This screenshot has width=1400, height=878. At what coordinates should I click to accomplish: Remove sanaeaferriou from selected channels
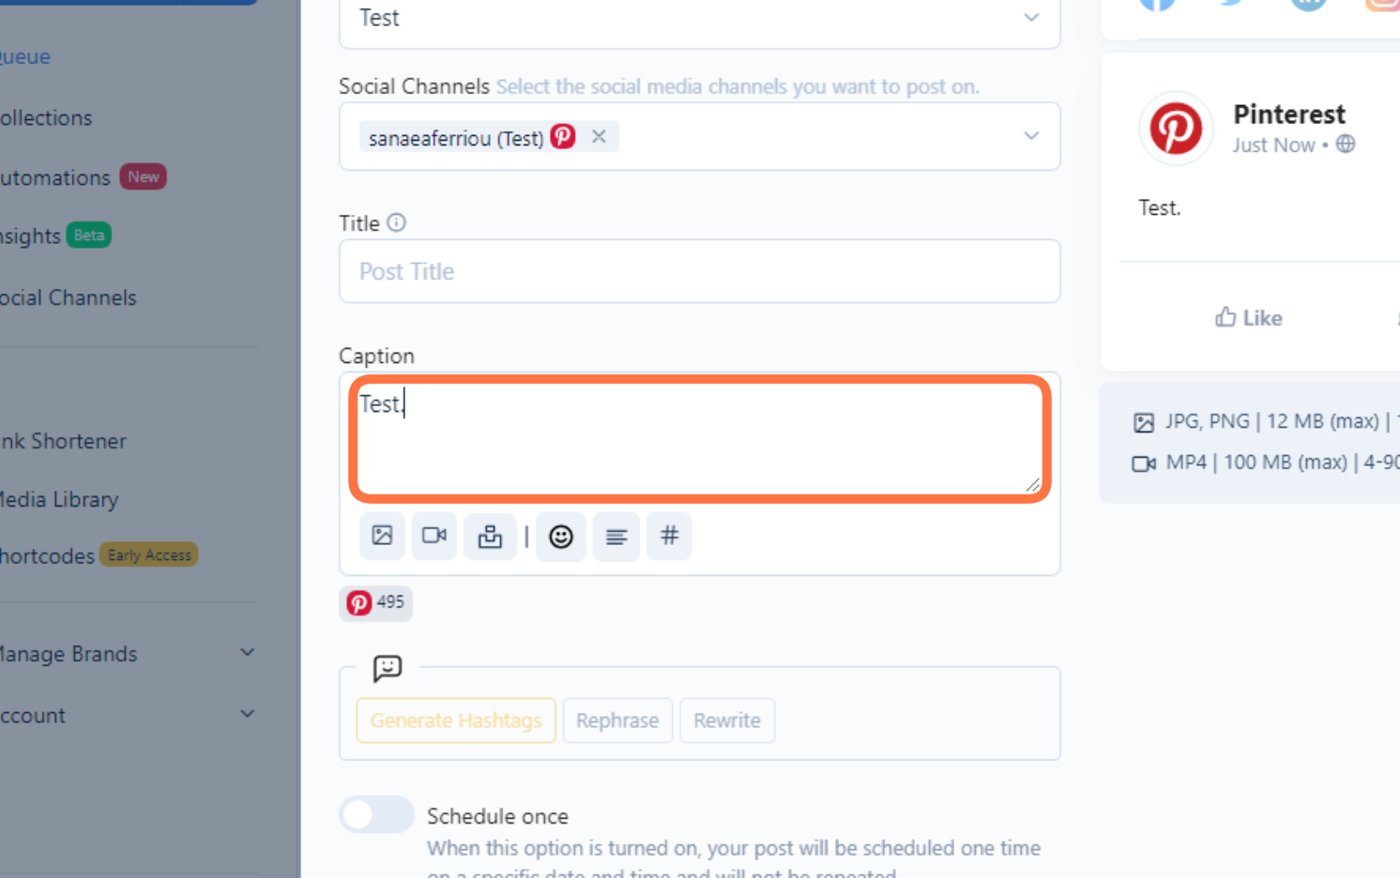pos(599,136)
